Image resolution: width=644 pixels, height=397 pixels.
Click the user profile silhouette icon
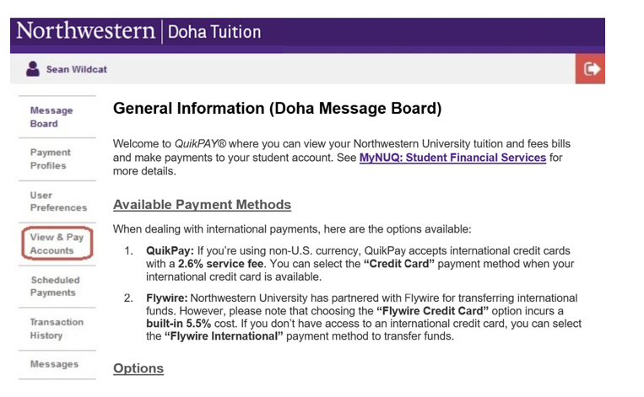pos(33,69)
